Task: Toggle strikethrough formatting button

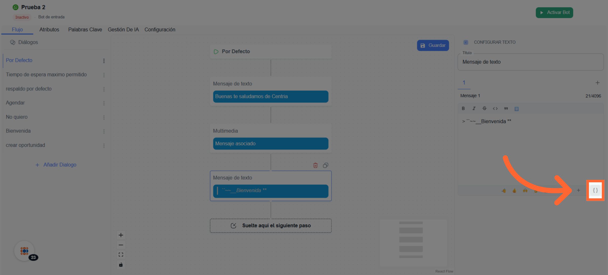Action: tap(484, 108)
